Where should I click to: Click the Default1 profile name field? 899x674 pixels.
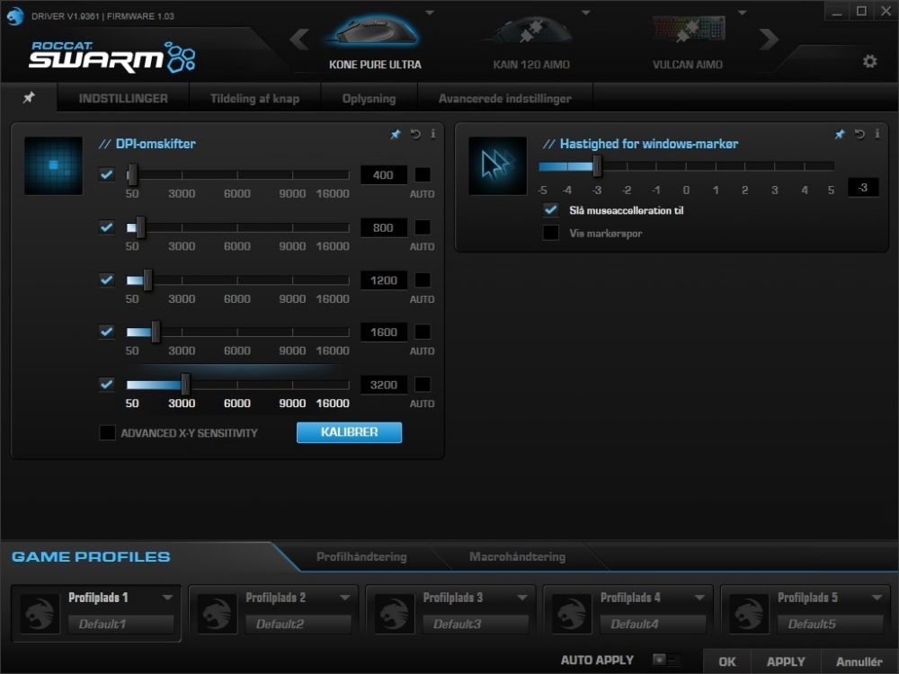120,624
